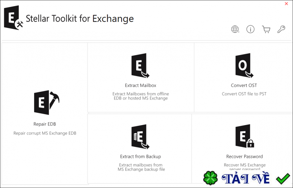
Task: Click the "Stellar Toolkit for Exchange" heading
Action: click(80, 19)
